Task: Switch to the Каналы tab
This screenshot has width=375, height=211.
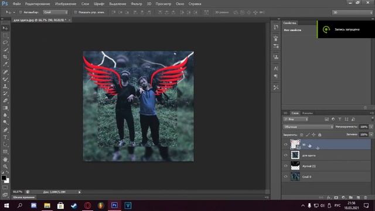Action: [x=308, y=113]
